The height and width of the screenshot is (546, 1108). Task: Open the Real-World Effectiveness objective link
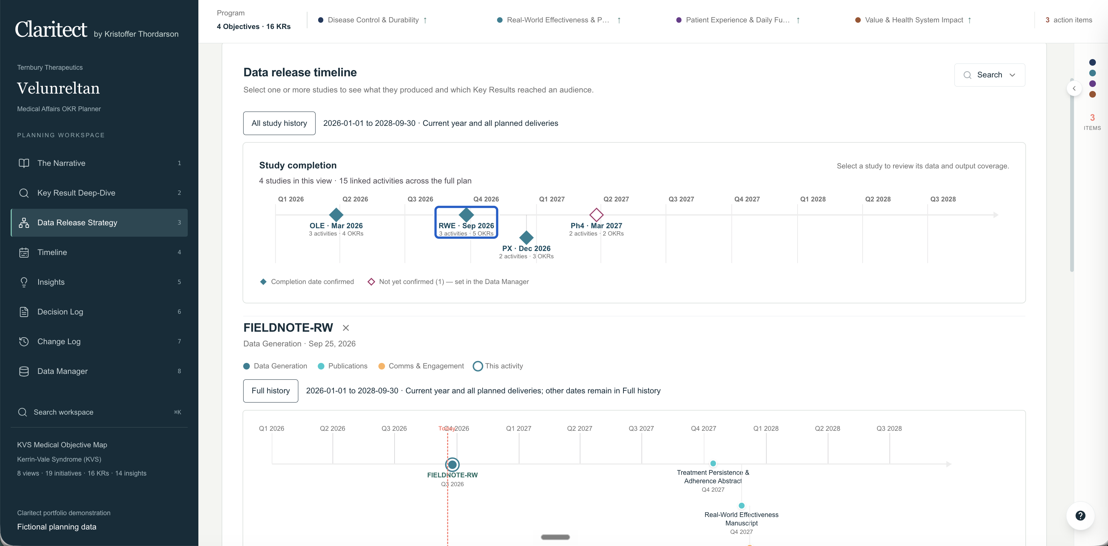pyautogui.click(x=558, y=20)
